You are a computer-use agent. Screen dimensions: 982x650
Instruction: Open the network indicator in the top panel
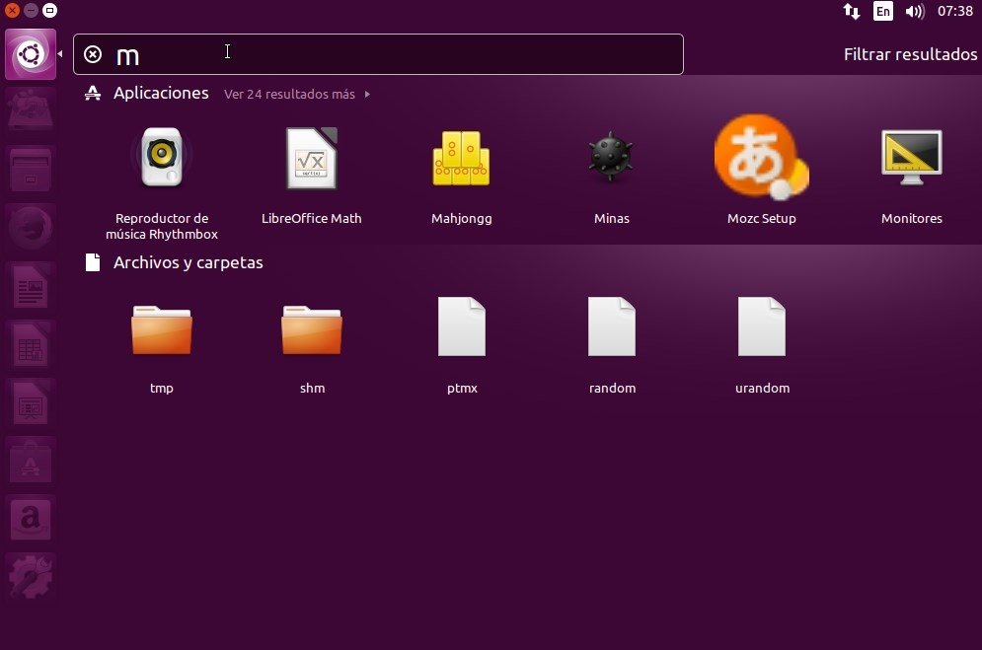click(x=852, y=11)
